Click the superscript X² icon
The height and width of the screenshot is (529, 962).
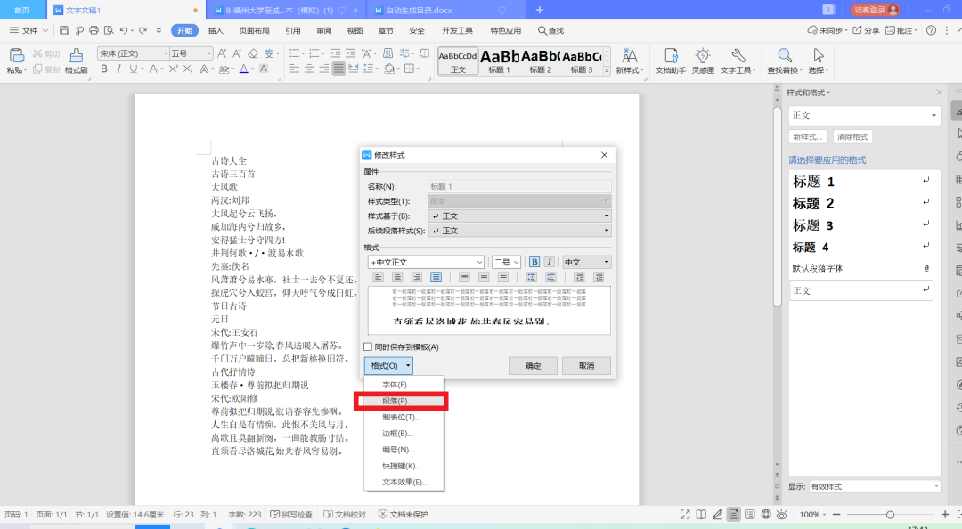173,69
